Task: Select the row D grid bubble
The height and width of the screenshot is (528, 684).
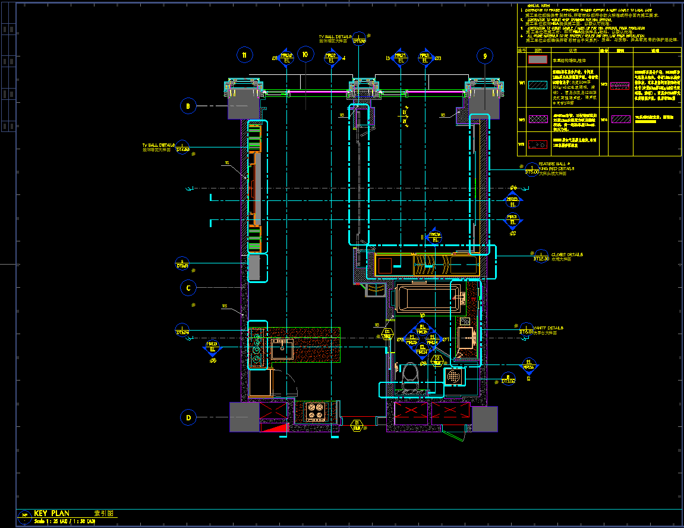Action: (188, 417)
